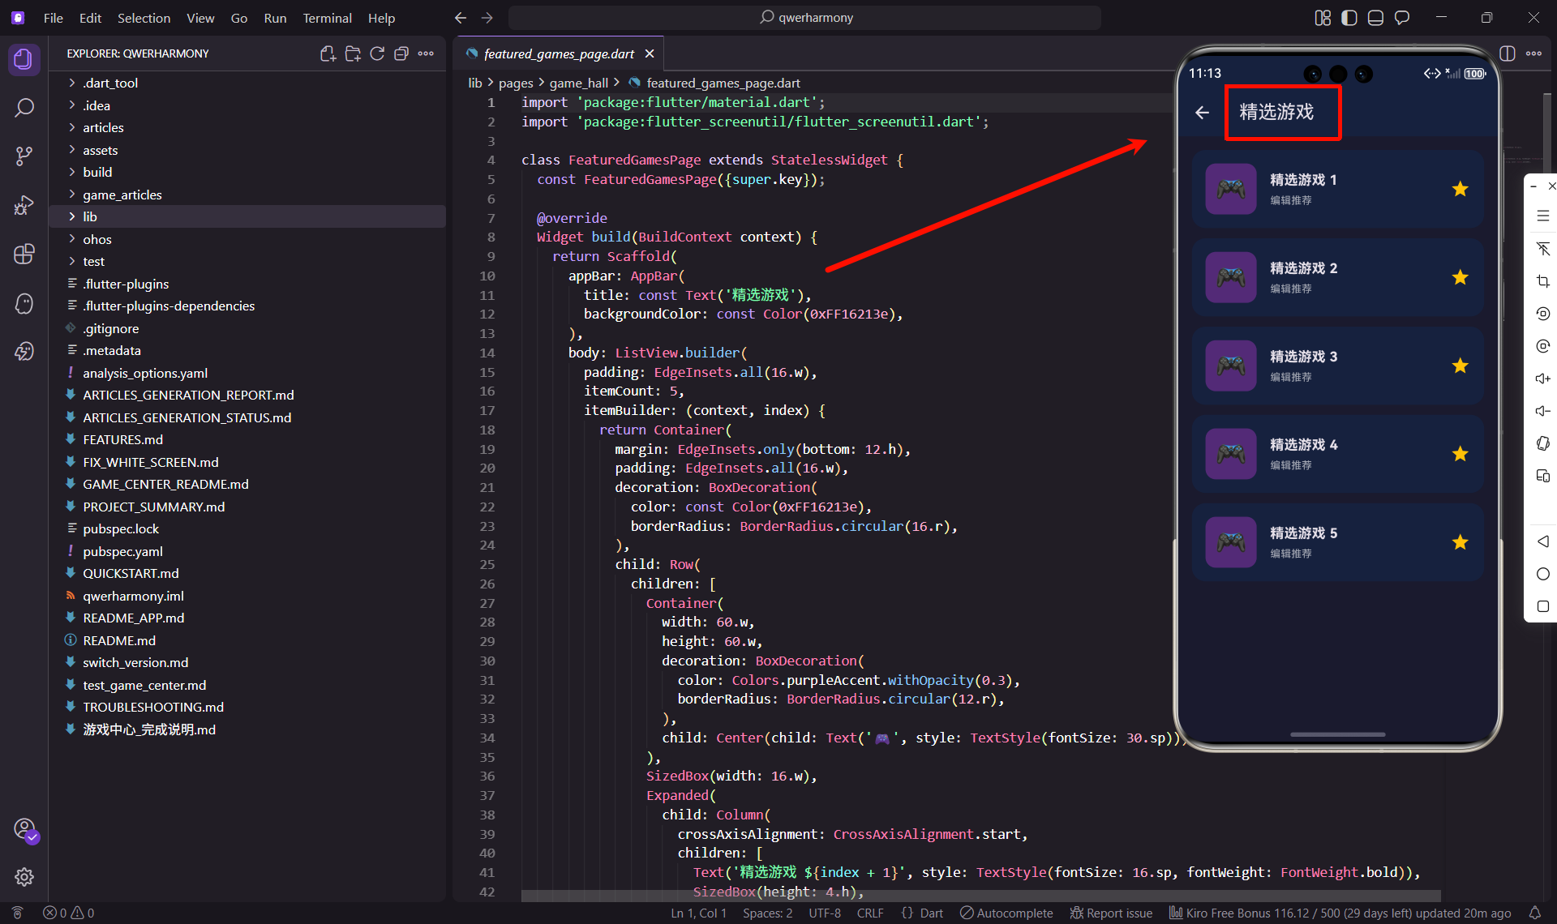Open the Manage settings gear

24,877
